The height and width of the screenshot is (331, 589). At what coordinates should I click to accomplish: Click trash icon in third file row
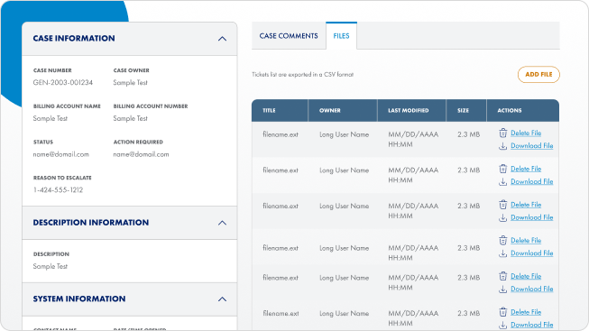click(x=503, y=205)
